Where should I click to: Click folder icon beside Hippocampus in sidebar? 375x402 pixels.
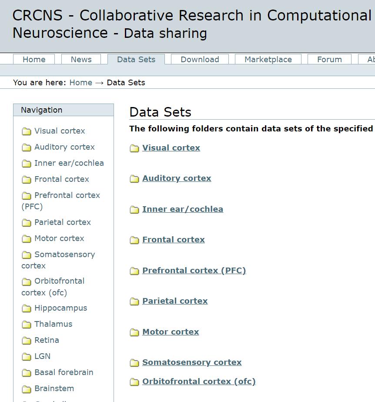tap(27, 308)
